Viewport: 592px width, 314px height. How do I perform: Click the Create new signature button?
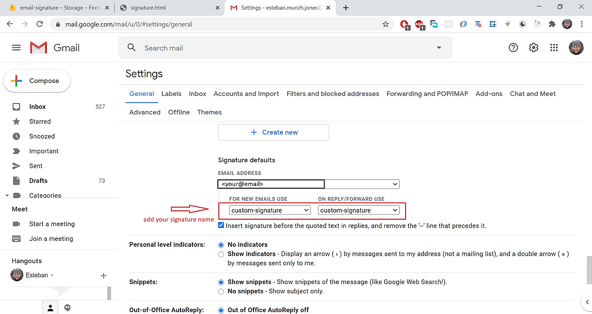click(x=273, y=132)
